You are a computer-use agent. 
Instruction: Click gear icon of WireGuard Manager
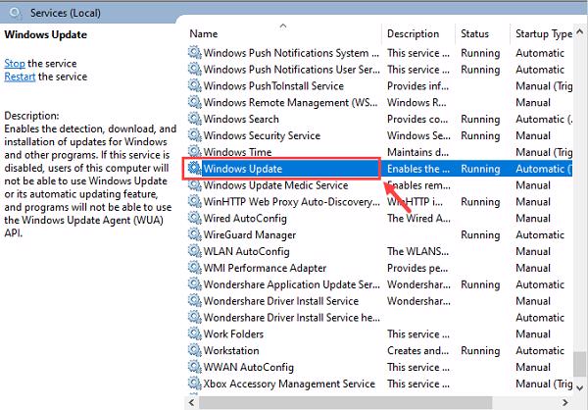click(195, 234)
